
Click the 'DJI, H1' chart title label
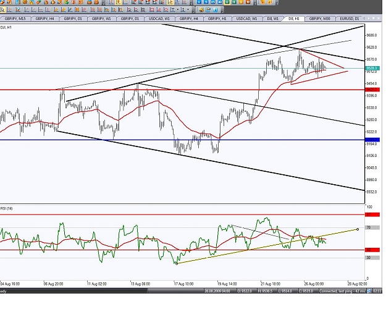[x=6, y=27]
